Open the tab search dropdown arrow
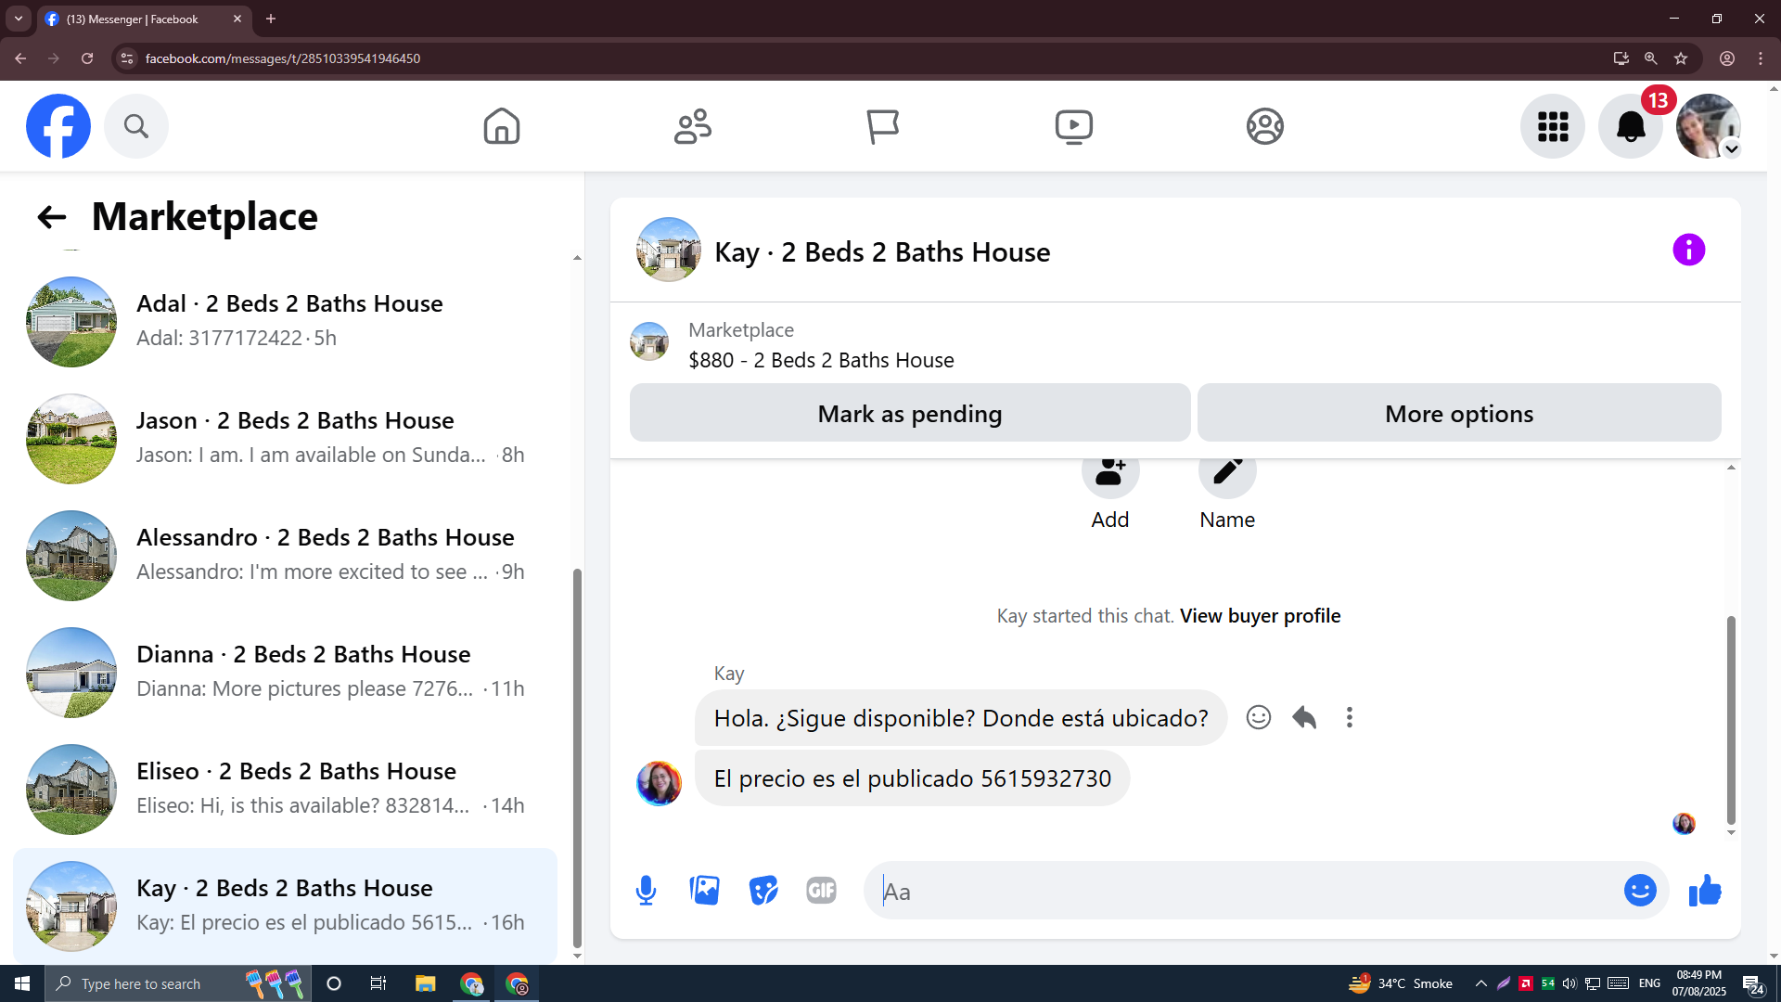Image resolution: width=1781 pixels, height=1002 pixels. click(19, 19)
